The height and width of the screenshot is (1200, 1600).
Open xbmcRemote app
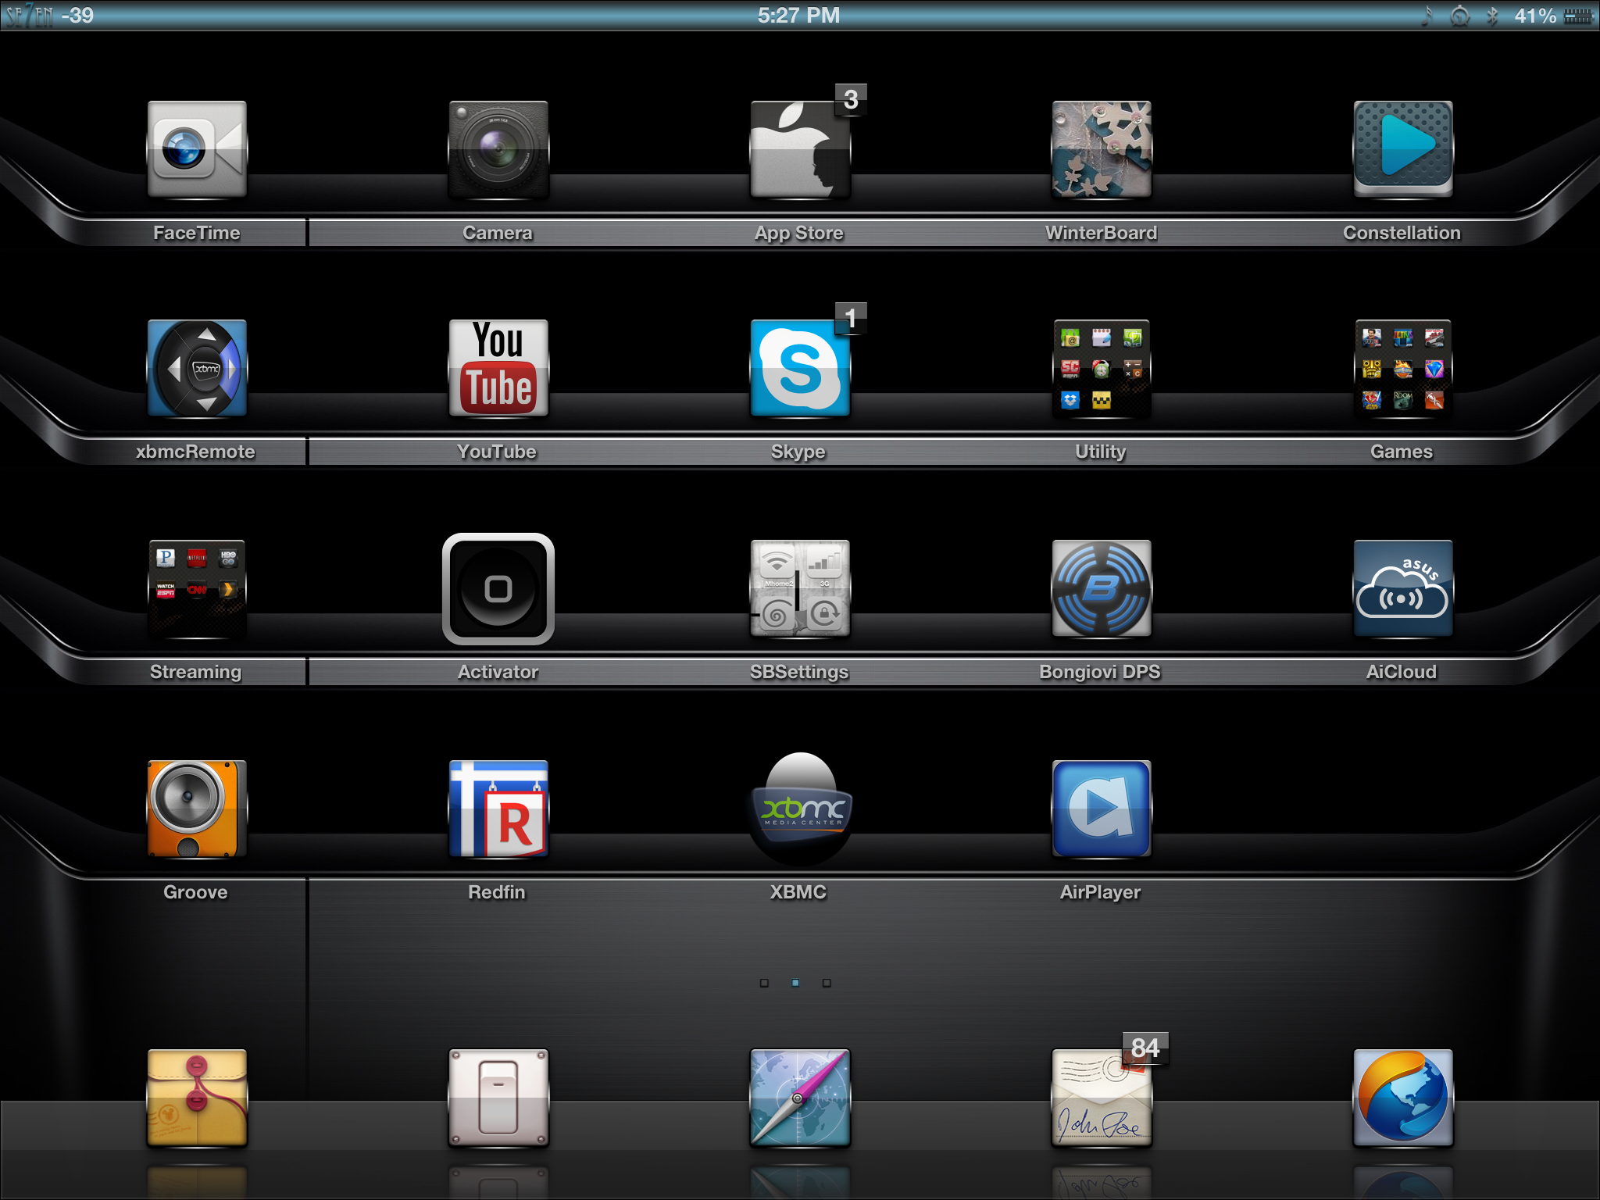coord(197,368)
